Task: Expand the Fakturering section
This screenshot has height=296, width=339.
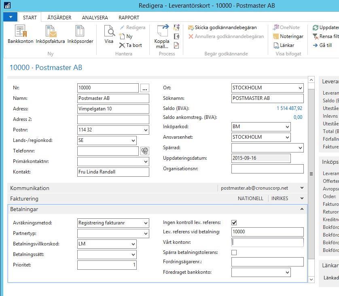Action: (302, 198)
